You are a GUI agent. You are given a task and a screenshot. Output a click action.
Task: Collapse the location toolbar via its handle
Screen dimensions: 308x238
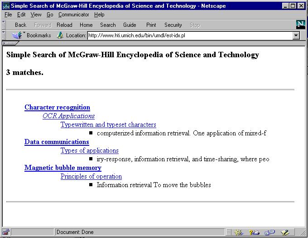[4, 35]
